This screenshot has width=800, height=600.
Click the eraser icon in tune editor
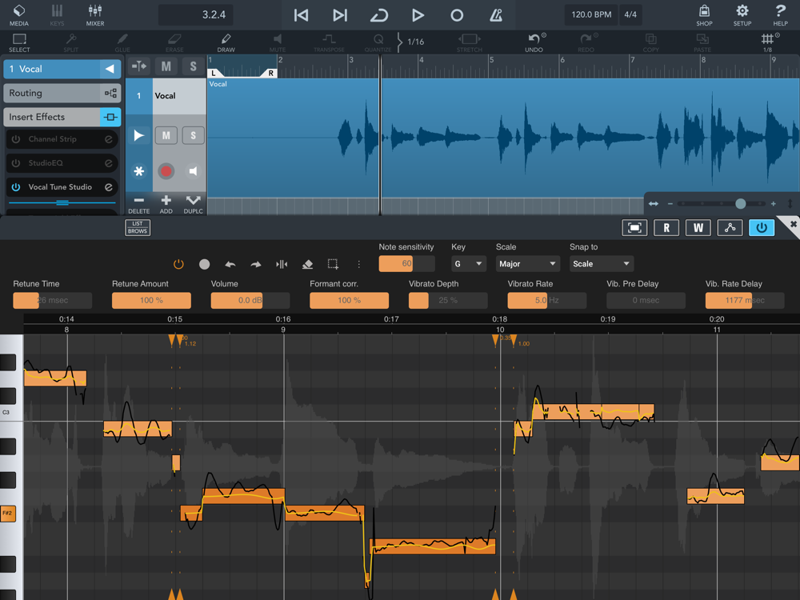pyautogui.click(x=307, y=264)
